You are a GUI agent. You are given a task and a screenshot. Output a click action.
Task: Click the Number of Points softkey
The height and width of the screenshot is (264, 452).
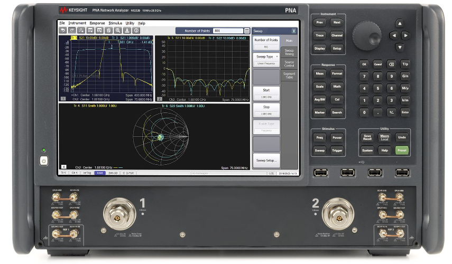tap(266, 43)
